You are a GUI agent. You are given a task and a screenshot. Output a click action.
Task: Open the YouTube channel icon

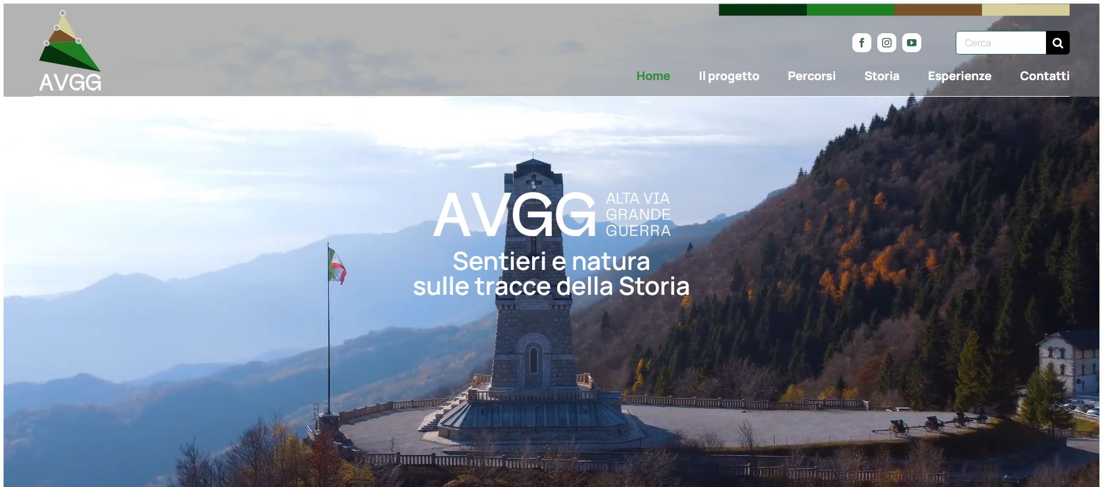click(912, 43)
